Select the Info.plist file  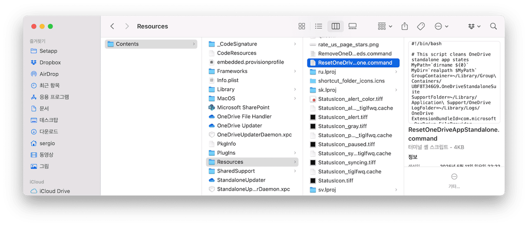(252, 80)
